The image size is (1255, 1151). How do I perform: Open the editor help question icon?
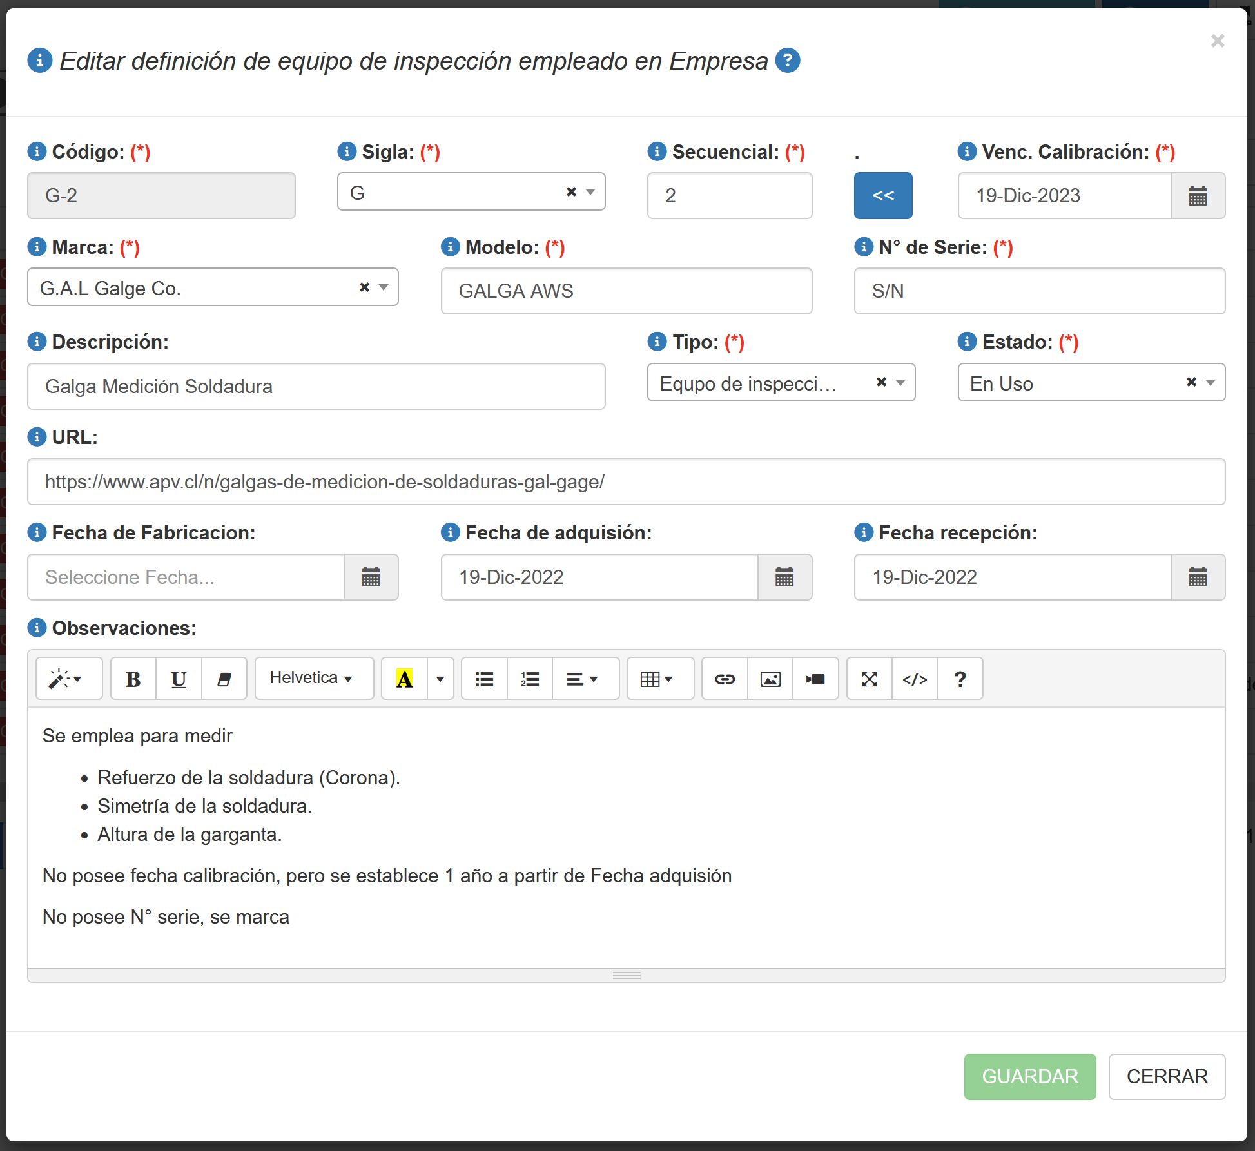[960, 679]
